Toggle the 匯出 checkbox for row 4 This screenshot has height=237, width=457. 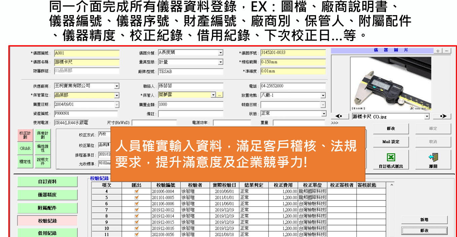tap(136, 191)
